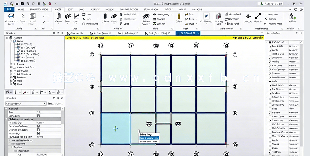The height and width of the screenshot is (156, 310).
Task: Choose the Dimension tool
Action: 271,14
